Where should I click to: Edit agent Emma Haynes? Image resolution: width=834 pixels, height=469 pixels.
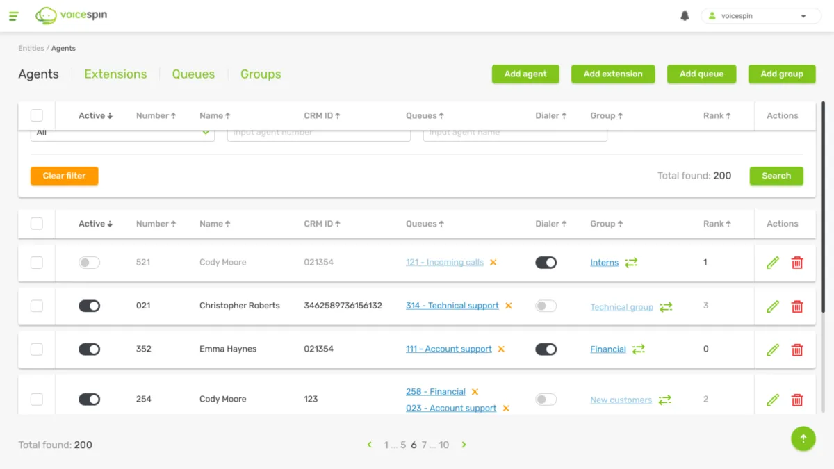coord(772,349)
